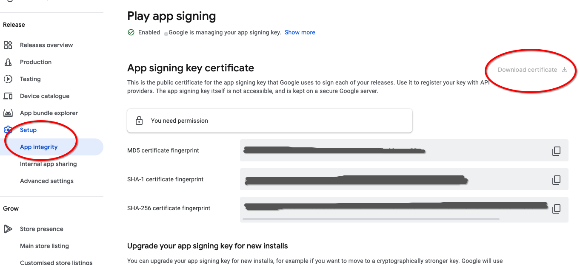Open the Testing section
Viewport: 580px width, 265px height.
pos(30,79)
